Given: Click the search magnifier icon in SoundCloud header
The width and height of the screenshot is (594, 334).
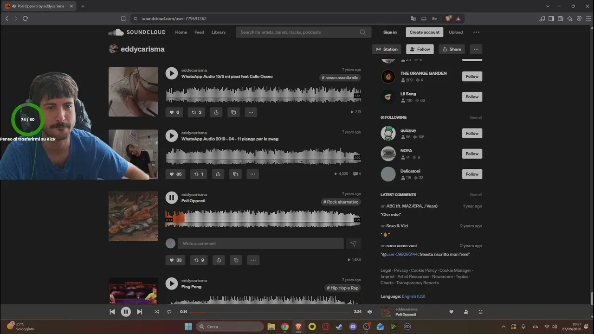Looking at the screenshot, I should pos(362,32).
